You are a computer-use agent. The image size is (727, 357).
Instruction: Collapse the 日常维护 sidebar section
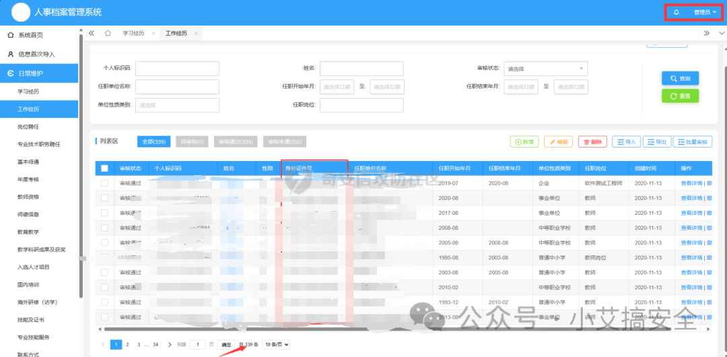[40, 73]
